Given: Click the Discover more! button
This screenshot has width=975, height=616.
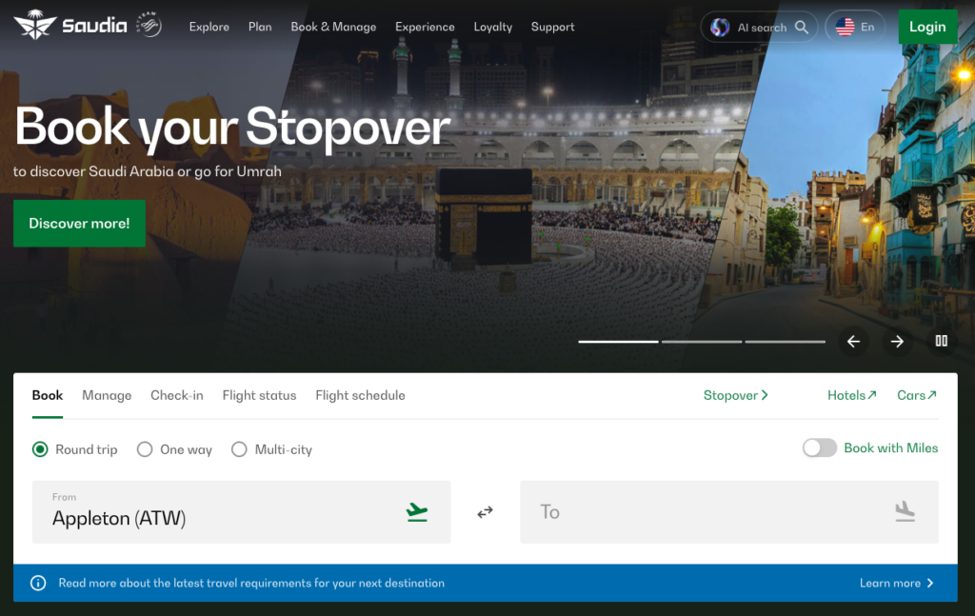Looking at the screenshot, I should tap(80, 223).
